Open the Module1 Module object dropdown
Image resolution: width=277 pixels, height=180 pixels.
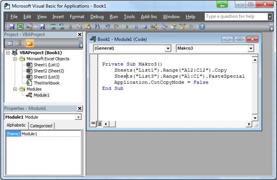pos(78,117)
